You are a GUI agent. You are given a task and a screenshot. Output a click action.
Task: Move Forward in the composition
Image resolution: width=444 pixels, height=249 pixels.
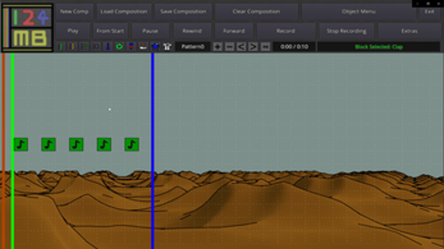tap(234, 31)
